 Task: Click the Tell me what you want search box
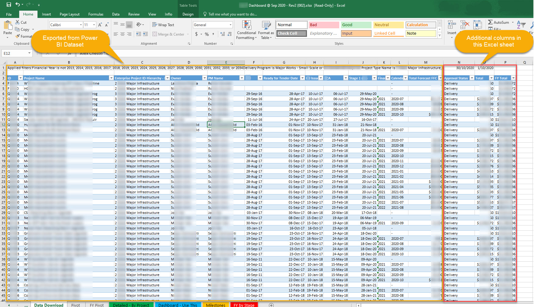pos(230,14)
